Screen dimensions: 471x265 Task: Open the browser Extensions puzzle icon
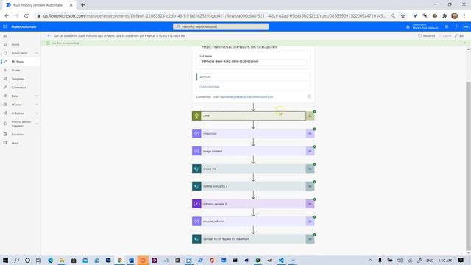445,15
